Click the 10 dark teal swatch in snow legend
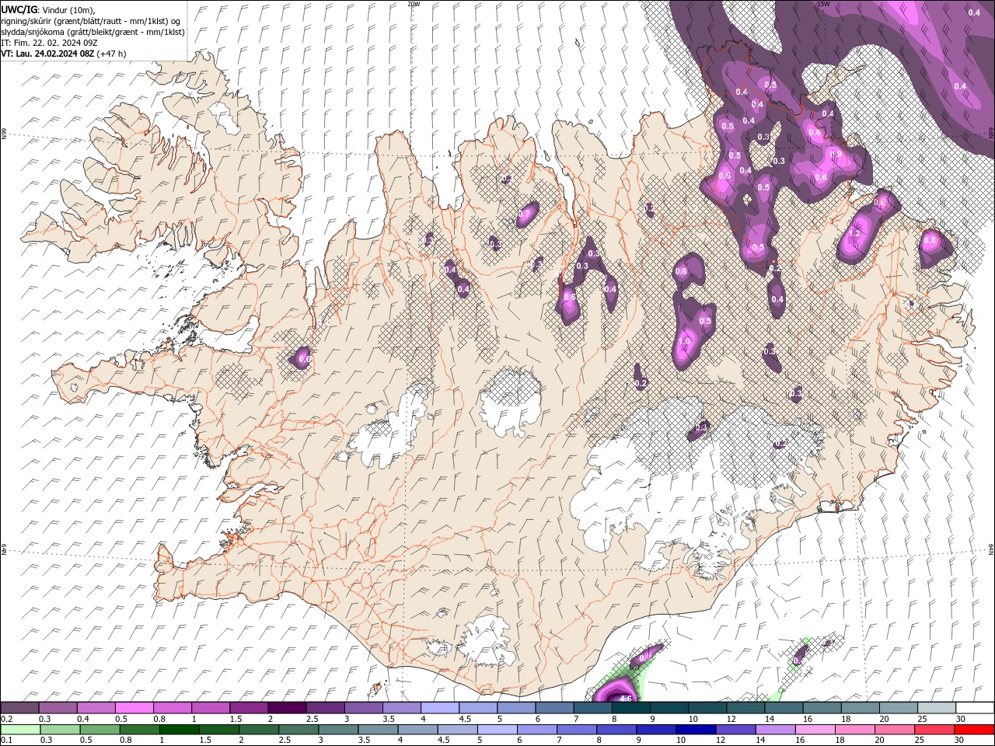995x746 pixels. pyautogui.click(x=707, y=708)
